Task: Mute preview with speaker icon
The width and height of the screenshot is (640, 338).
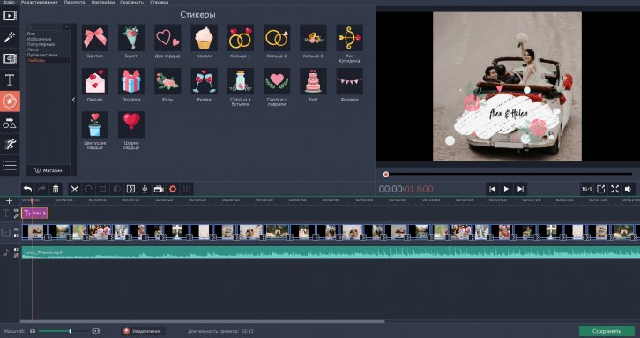Action: point(629,189)
